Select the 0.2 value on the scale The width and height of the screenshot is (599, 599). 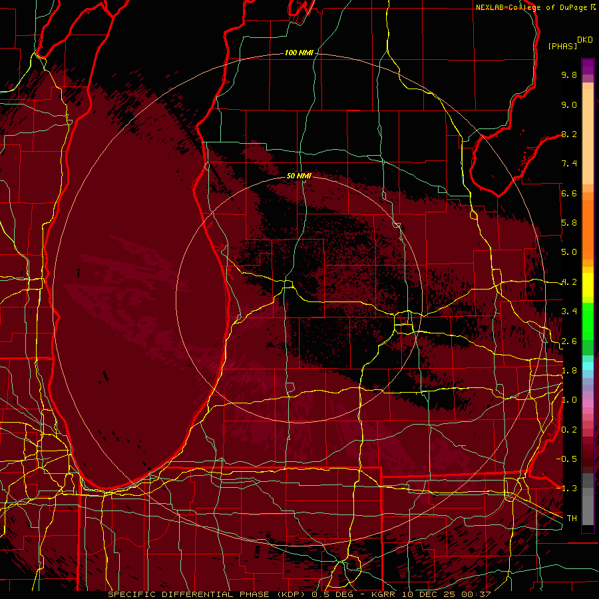click(569, 430)
